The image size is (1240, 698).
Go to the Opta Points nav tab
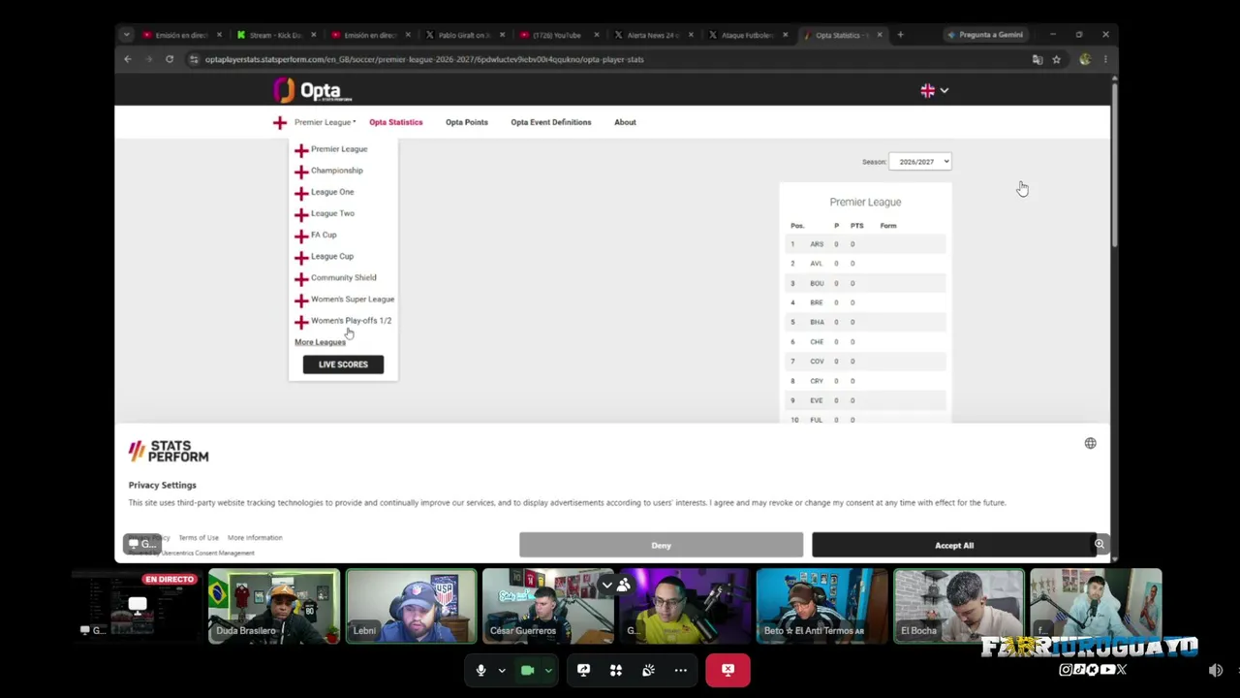(x=466, y=122)
